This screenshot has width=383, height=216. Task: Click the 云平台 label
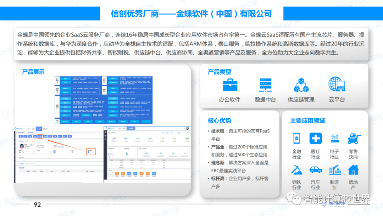tap(337, 99)
